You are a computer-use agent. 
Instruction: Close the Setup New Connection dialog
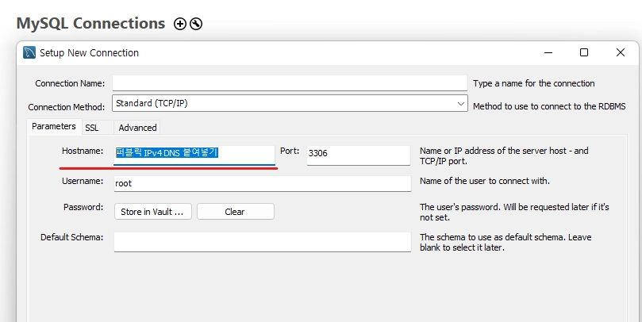coord(621,52)
